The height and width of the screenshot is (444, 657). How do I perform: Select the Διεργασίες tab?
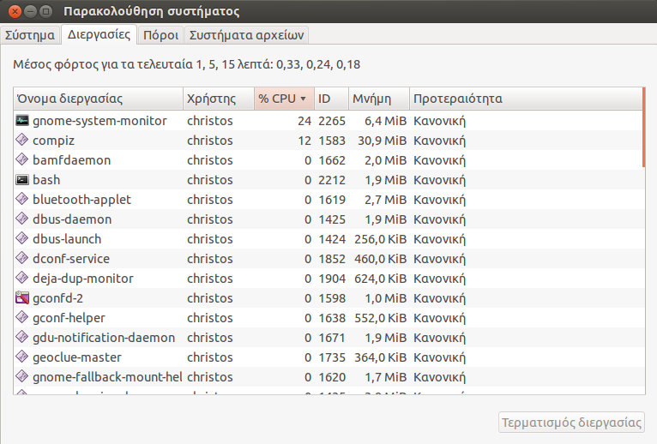pos(99,34)
